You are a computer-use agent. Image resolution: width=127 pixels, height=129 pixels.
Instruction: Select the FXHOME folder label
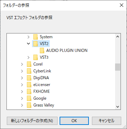(x=42, y=91)
